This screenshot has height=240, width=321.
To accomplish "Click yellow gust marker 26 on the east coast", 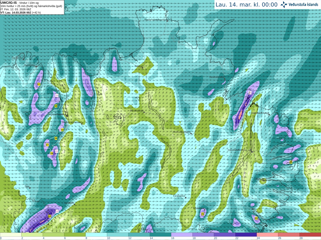I will (291, 162).
